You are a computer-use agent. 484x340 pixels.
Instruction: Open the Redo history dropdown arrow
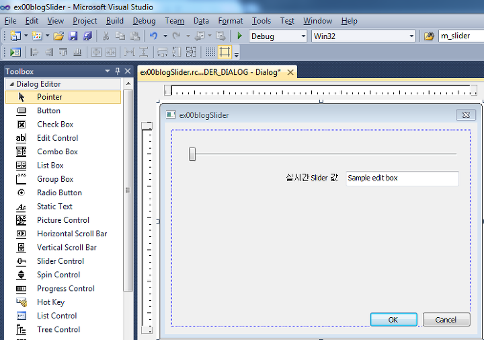[x=188, y=36]
